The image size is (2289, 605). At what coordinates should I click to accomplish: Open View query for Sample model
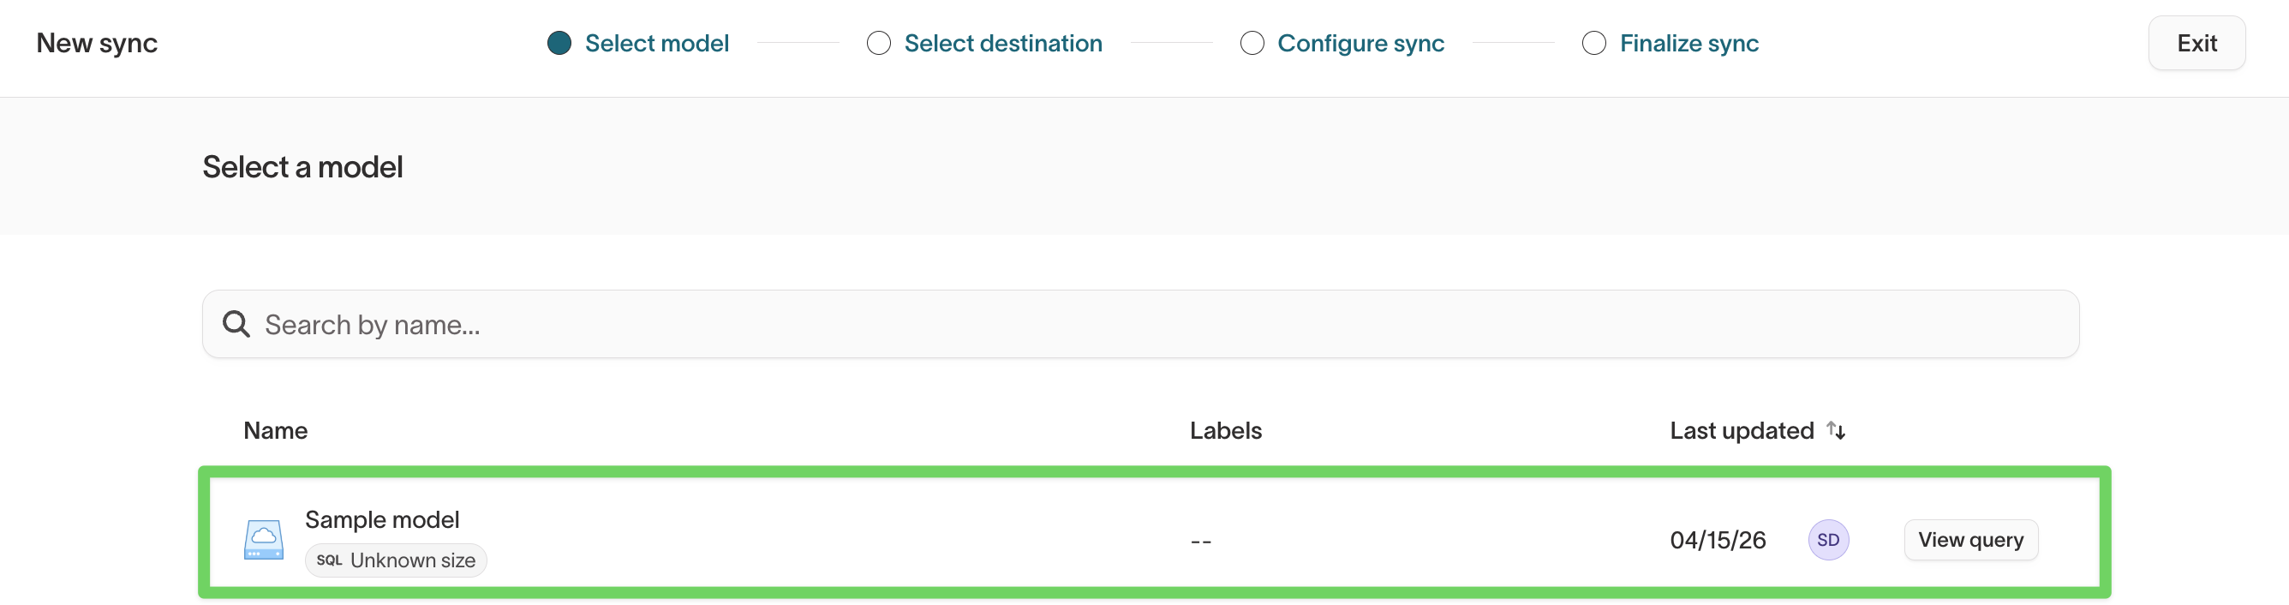click(1971, 539)
